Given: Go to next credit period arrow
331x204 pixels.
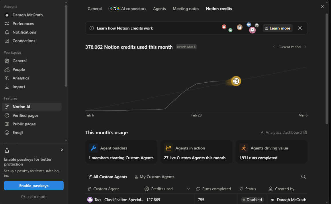Looking at the screenshot, I should (x=305, y=47).
